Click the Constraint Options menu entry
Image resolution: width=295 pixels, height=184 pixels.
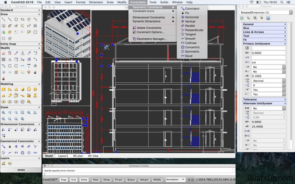click(x=152, y=32)
